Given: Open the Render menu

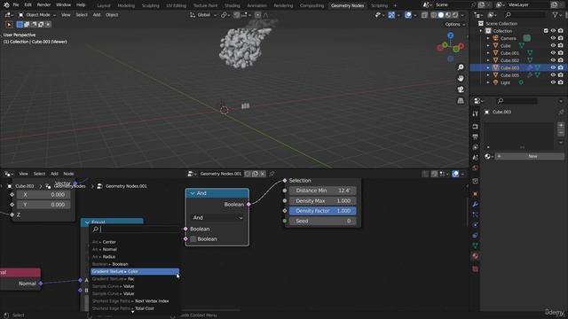Looking at the screenshot, I should tap(43, 5).
